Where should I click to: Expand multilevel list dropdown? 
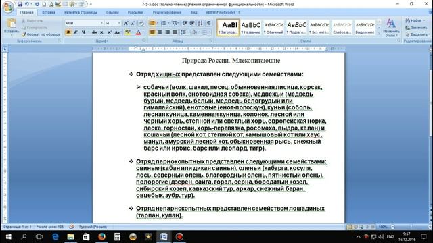point(179,23)
